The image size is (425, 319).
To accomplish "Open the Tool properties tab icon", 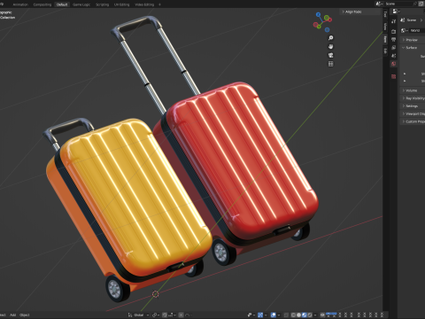I will [393, 21].
